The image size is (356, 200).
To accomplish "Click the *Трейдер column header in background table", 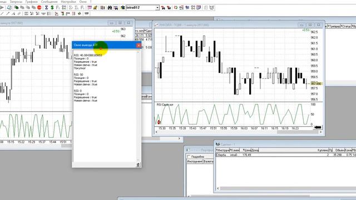I will click(334, 27).
